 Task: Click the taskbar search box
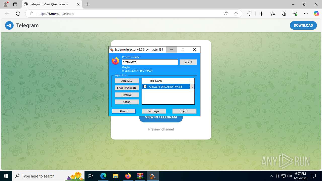(x=48, y=176)
